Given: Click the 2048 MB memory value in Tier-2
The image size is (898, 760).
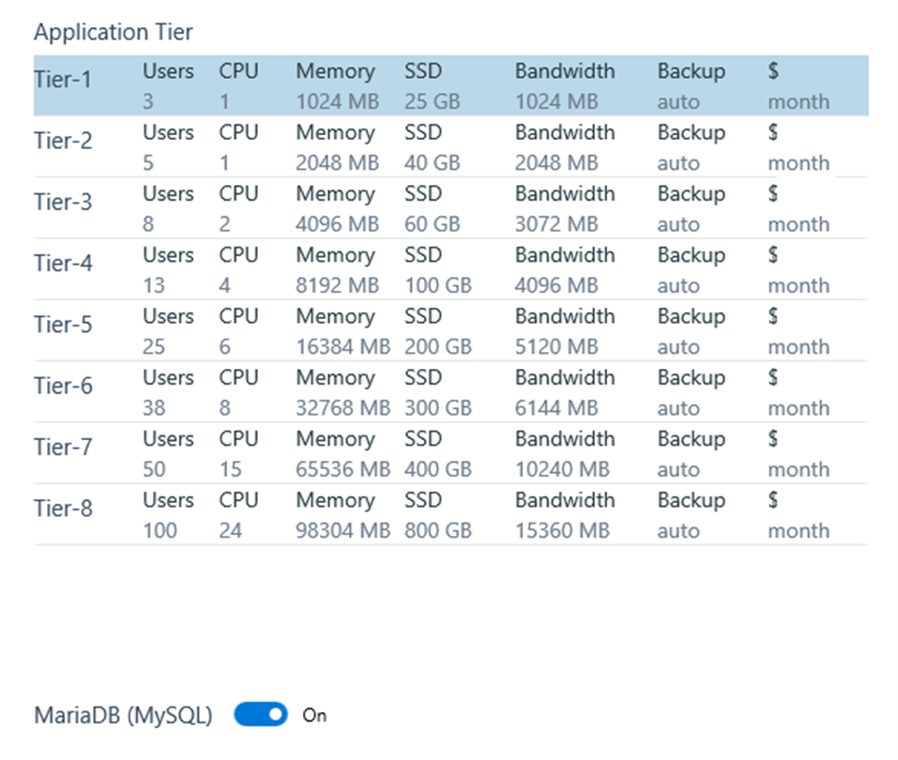Looking at the screenshot, I should [x=338, y=163].
